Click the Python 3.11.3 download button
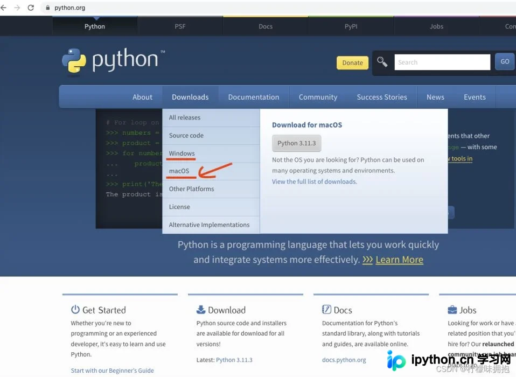This screenshot has width=516, height=377. tap(296, 143)
